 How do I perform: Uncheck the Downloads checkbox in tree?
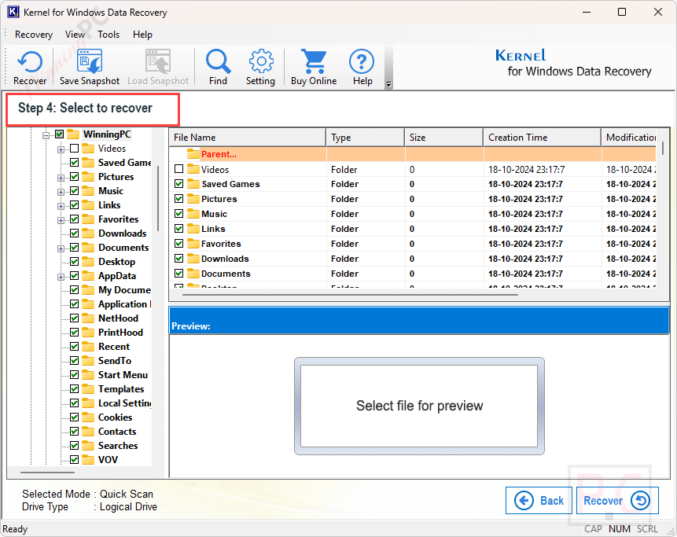(74, 233)
